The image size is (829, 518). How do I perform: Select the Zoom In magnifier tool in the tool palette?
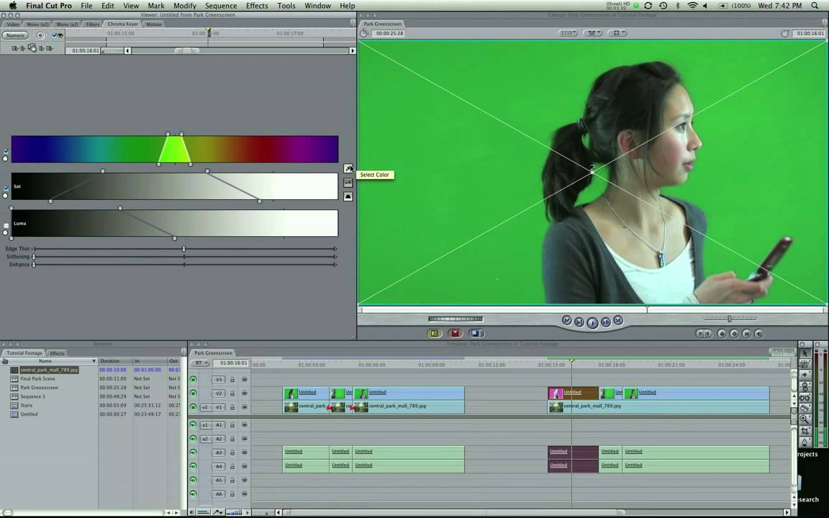click(x=805, y=419)
